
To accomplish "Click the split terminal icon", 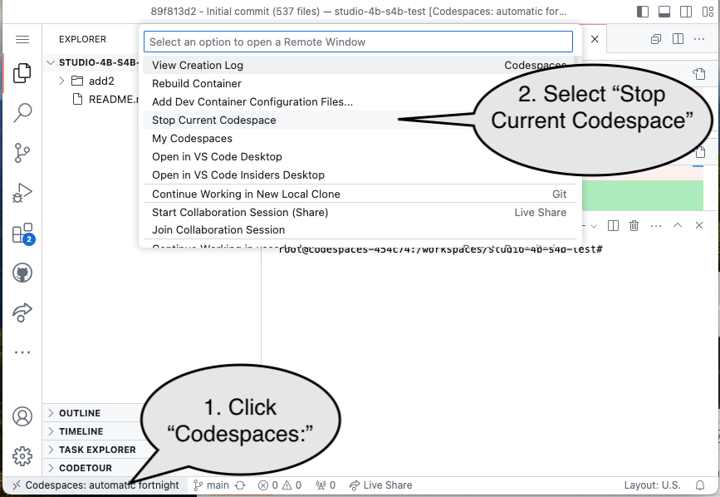I will 612,225.
